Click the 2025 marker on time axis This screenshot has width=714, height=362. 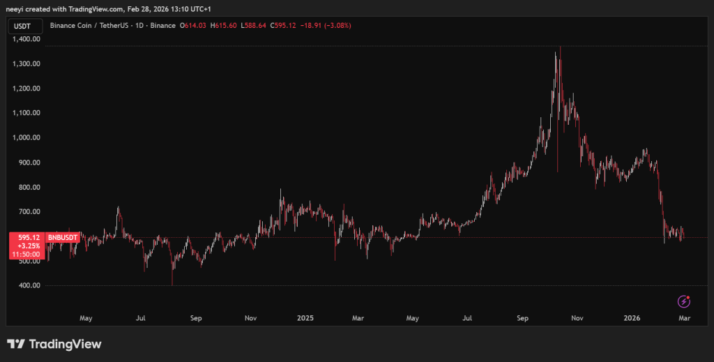pyautogui.click(x=305, y=318)
